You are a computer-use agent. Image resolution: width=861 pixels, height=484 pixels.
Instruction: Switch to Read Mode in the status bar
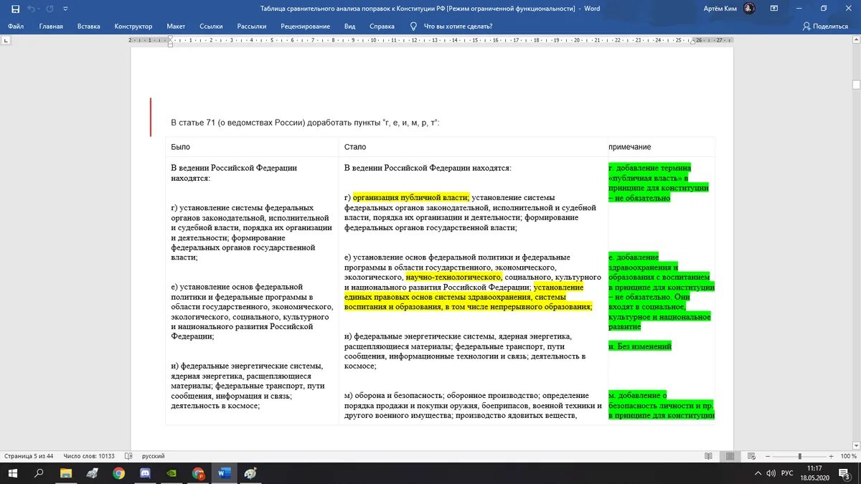tap(708, 455)
